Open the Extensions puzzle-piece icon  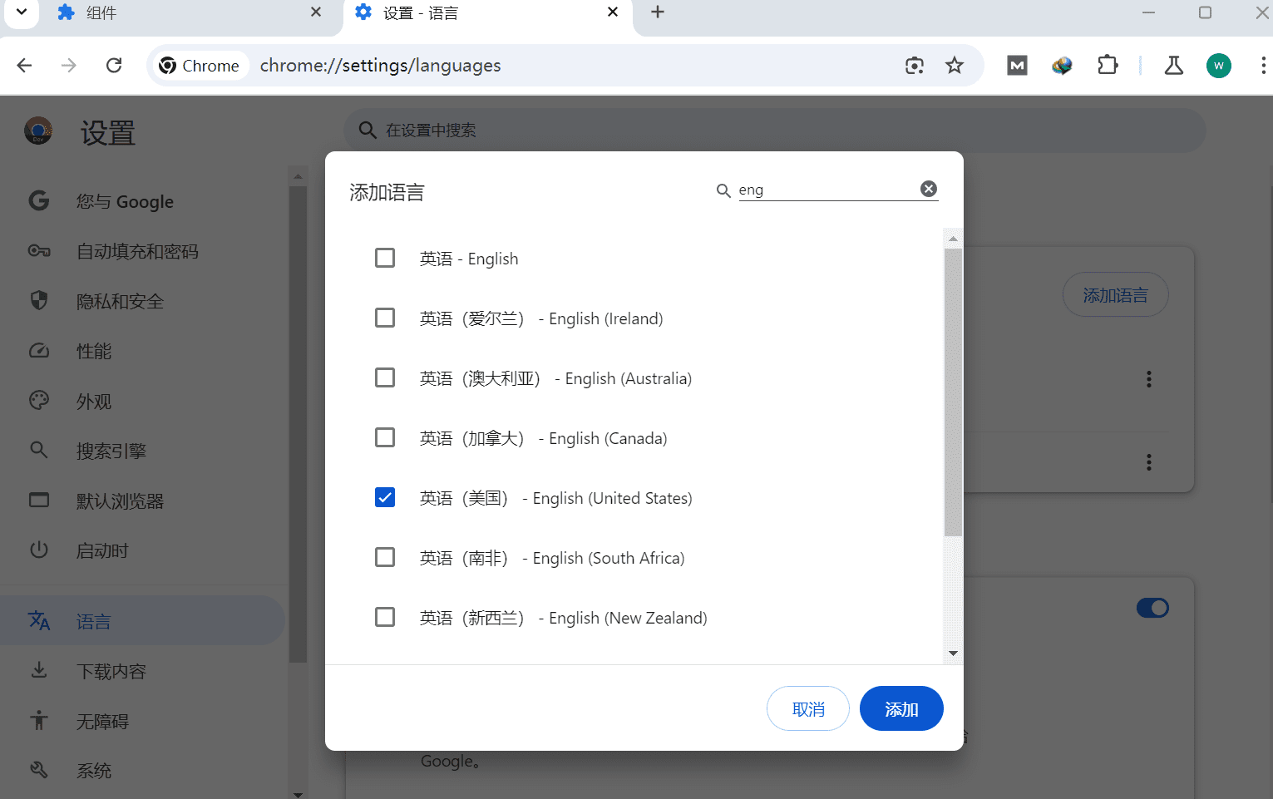[1108, 65]
